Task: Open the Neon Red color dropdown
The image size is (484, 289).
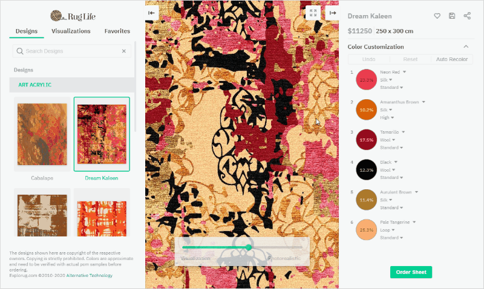Action: coord(393,72)
